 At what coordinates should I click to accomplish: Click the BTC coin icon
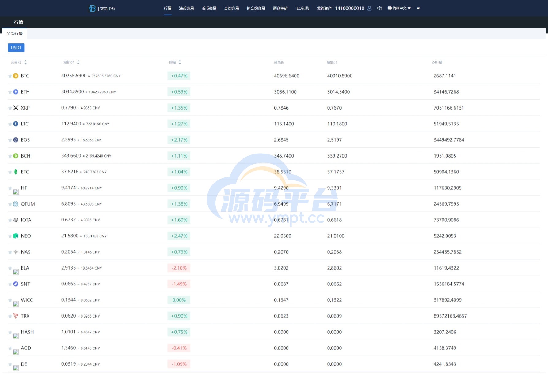(16, 76)
